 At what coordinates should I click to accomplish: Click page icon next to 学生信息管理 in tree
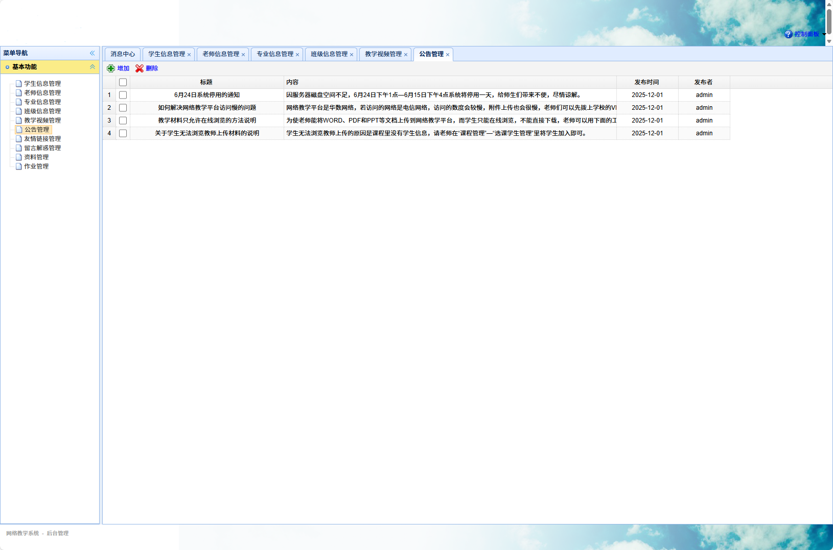click(x=19, y=84)
